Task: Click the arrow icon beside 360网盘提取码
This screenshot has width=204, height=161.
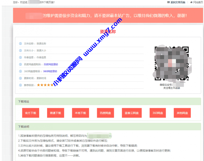Action: [x=20, y=71]
